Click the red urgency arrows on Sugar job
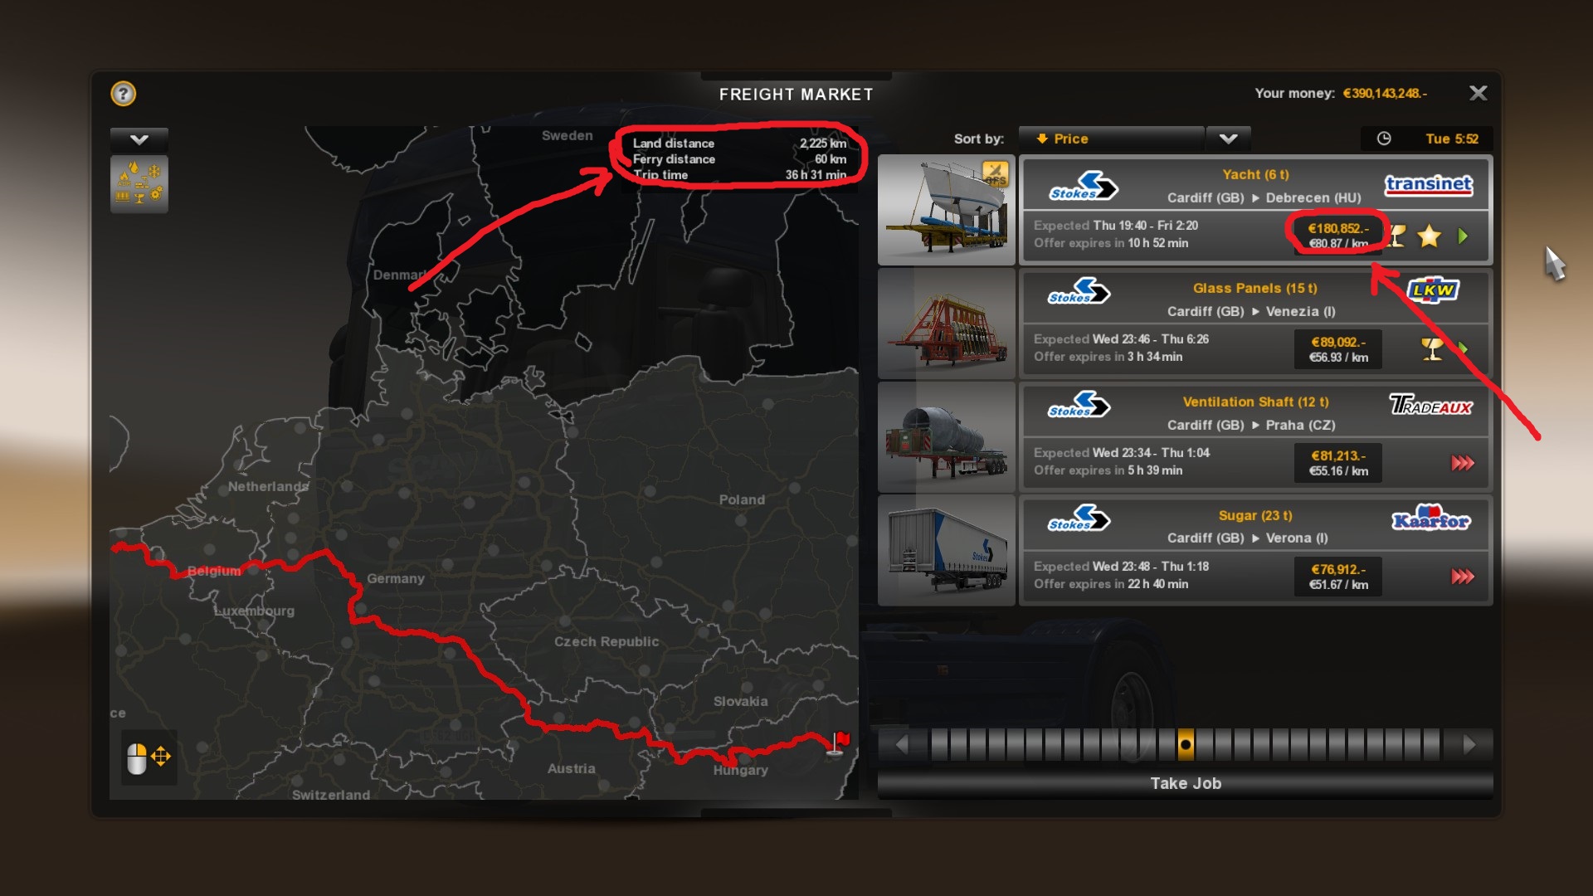Screen dimensions: 1593x896 click(1462, 577)
